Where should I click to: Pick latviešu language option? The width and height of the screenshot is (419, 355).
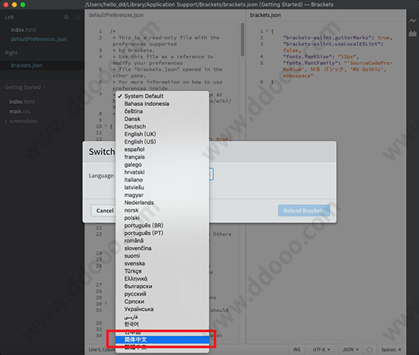coord(163,188)
